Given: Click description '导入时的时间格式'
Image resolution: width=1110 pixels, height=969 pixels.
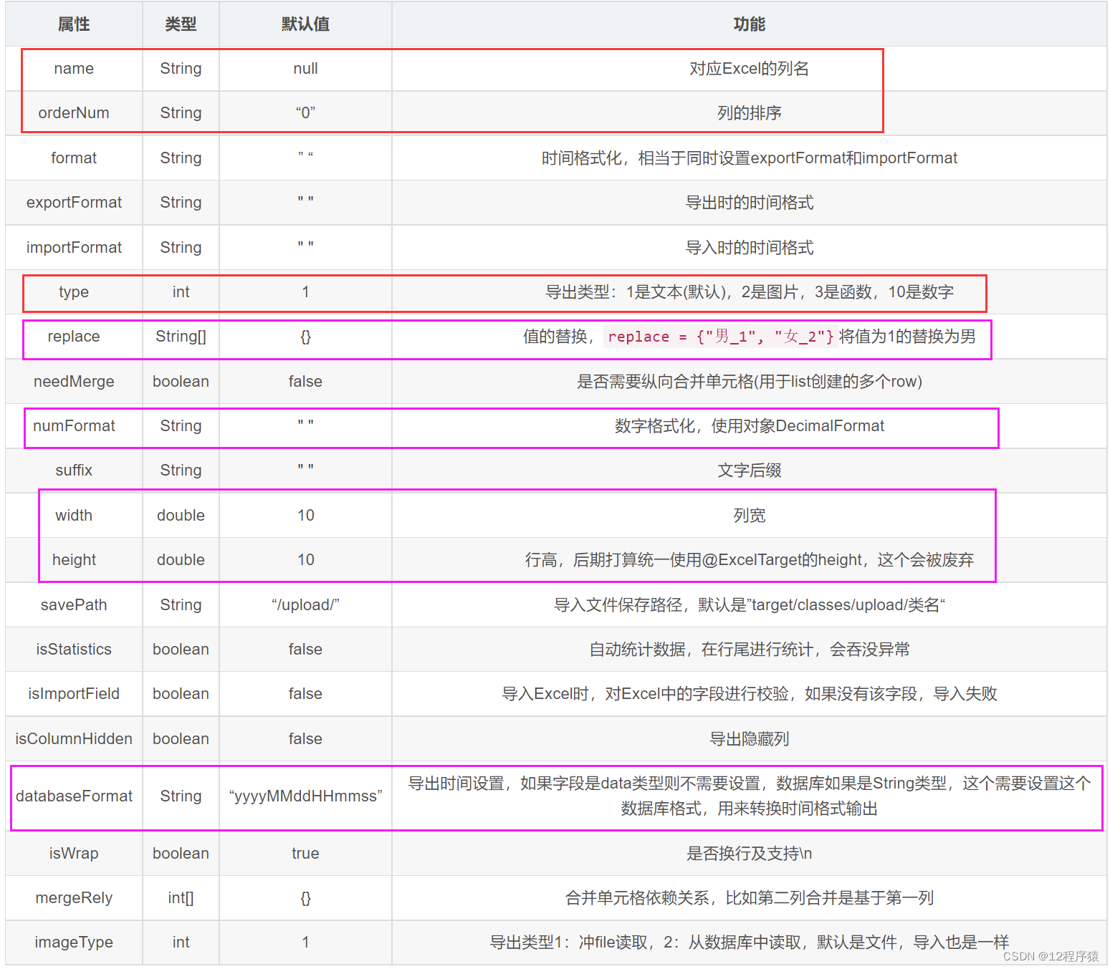Looking at the screenshot, I should coord(749,248).
